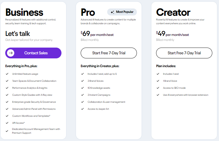Click the arrow icon in Contact Sales button
219x141 pixels.
click(11, 53)
